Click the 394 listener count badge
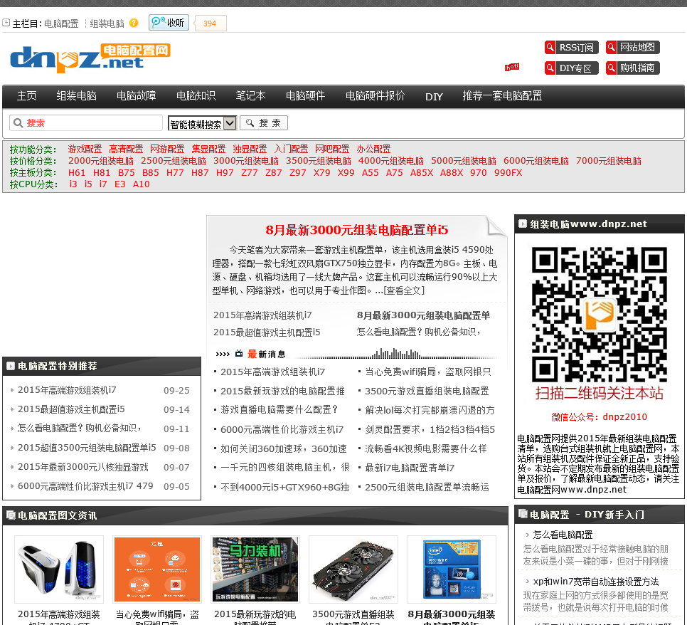The image size is (687, 625). click(210, 23)
